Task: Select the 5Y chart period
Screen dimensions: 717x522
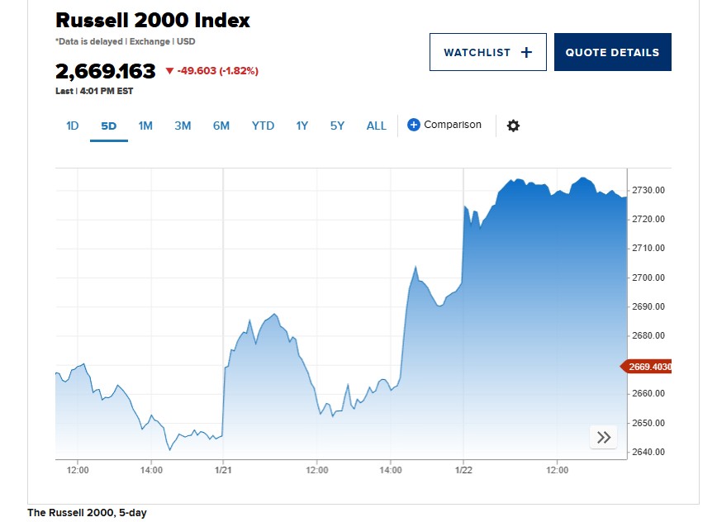Action: 337,126
